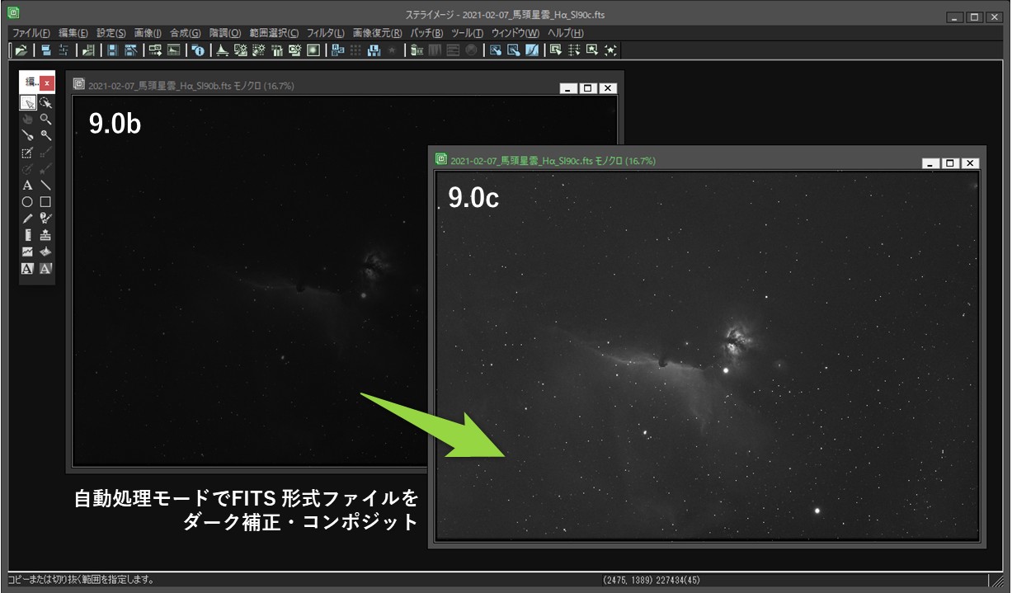Viewport: 1012px width, 593px height.
Task: Open the バッチ(B) menu
Action: click(x=426, y=33)
